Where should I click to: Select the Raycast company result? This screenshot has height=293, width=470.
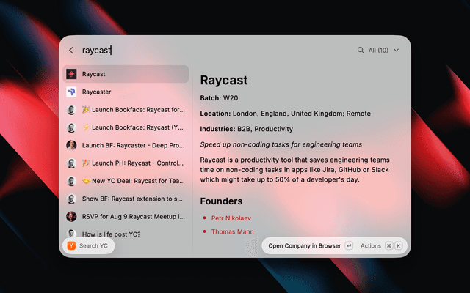[126, 74]
